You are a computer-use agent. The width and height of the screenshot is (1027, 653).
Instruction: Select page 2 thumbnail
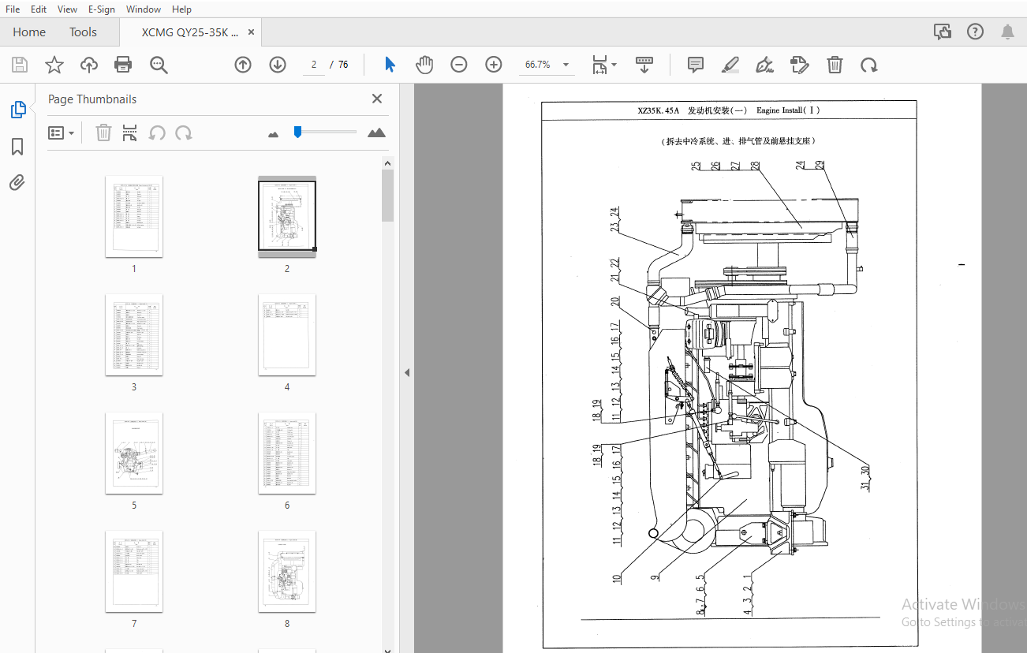click(x=287, y=217)
